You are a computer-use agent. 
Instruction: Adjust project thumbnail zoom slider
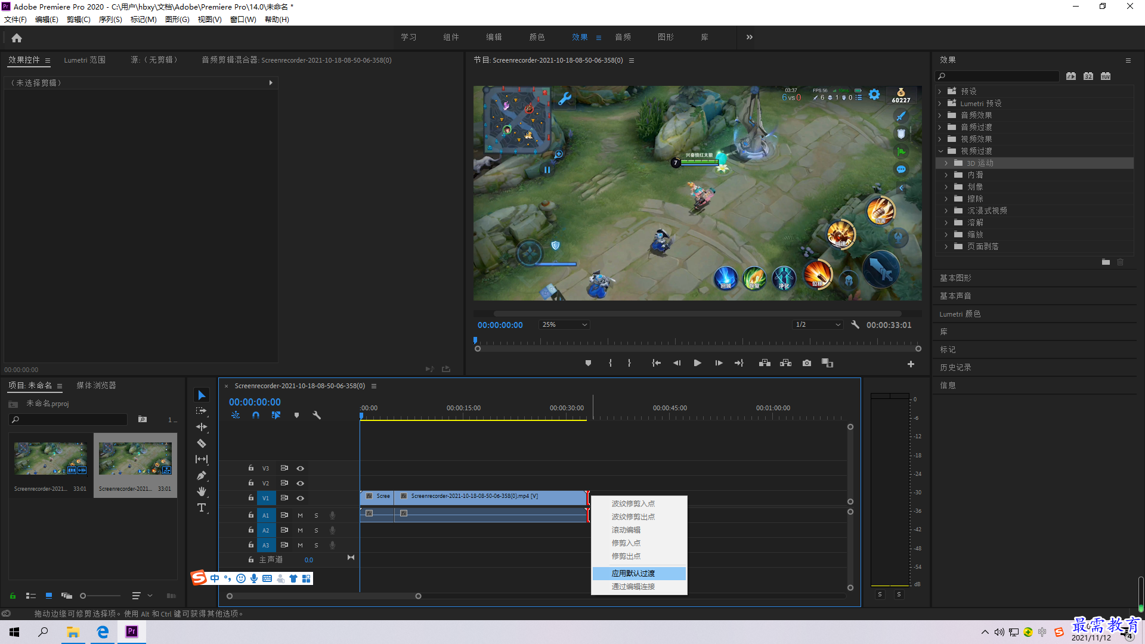tap(100, 596)
